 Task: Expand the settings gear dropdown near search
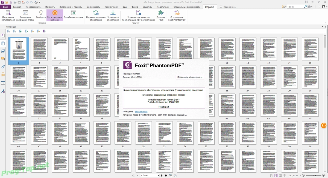pos(312,7)
